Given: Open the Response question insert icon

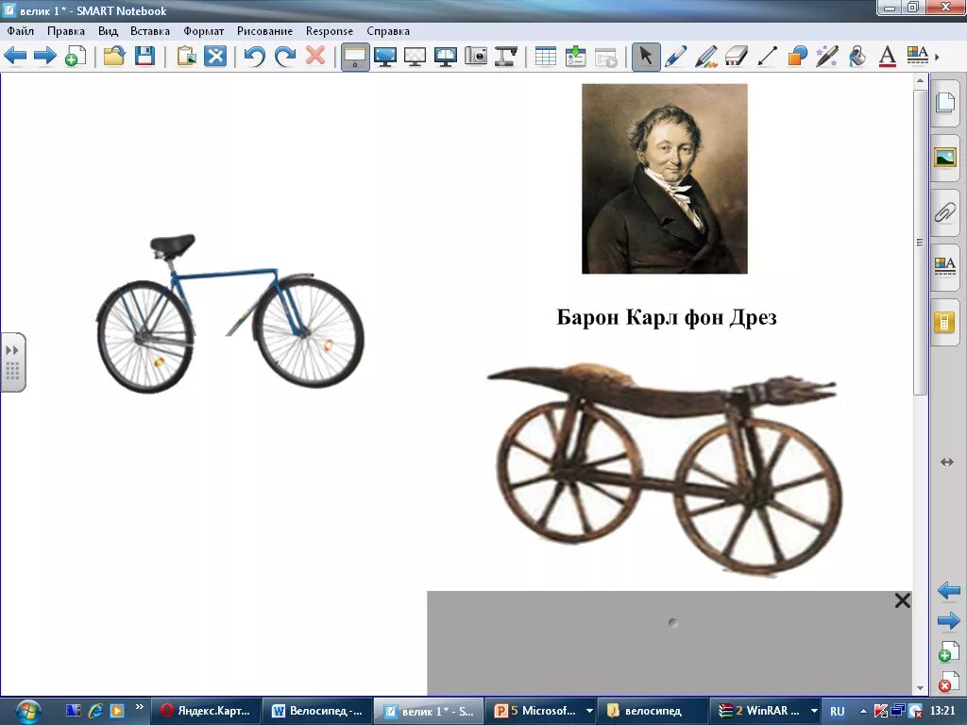Looking at the screenshot, I should tap(575, 57).
